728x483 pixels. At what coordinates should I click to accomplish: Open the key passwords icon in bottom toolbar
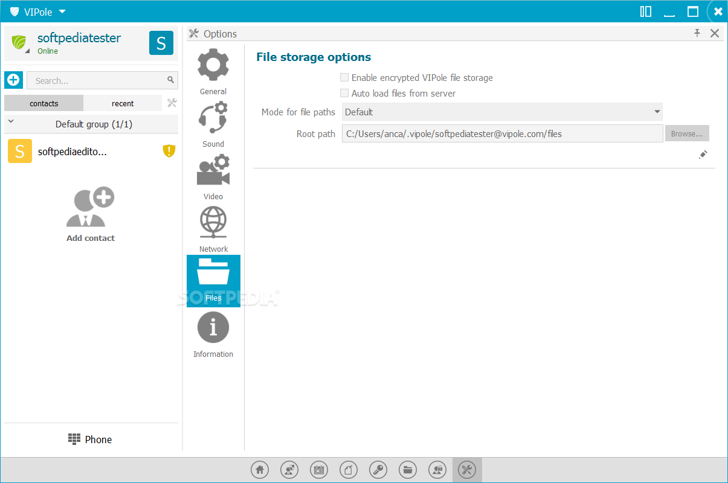(378, 470)
